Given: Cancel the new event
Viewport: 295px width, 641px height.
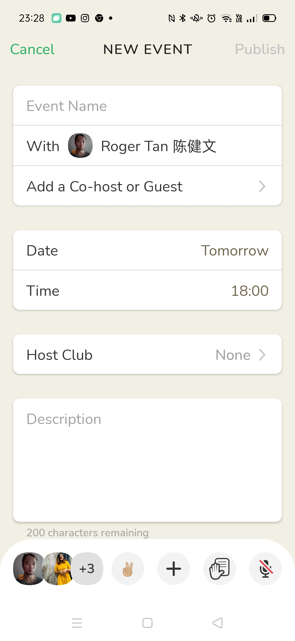Looking at the screenshot, I should (x=33, y=49).
